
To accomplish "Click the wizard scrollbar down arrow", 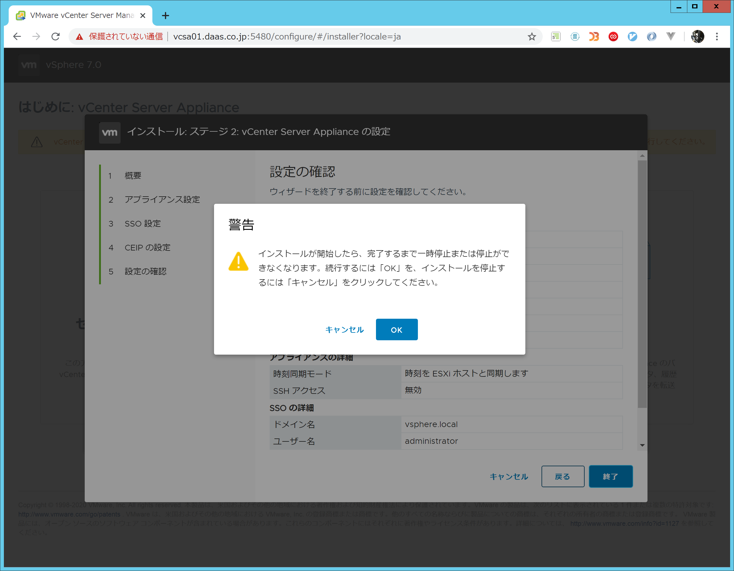I will coord(642,445).
